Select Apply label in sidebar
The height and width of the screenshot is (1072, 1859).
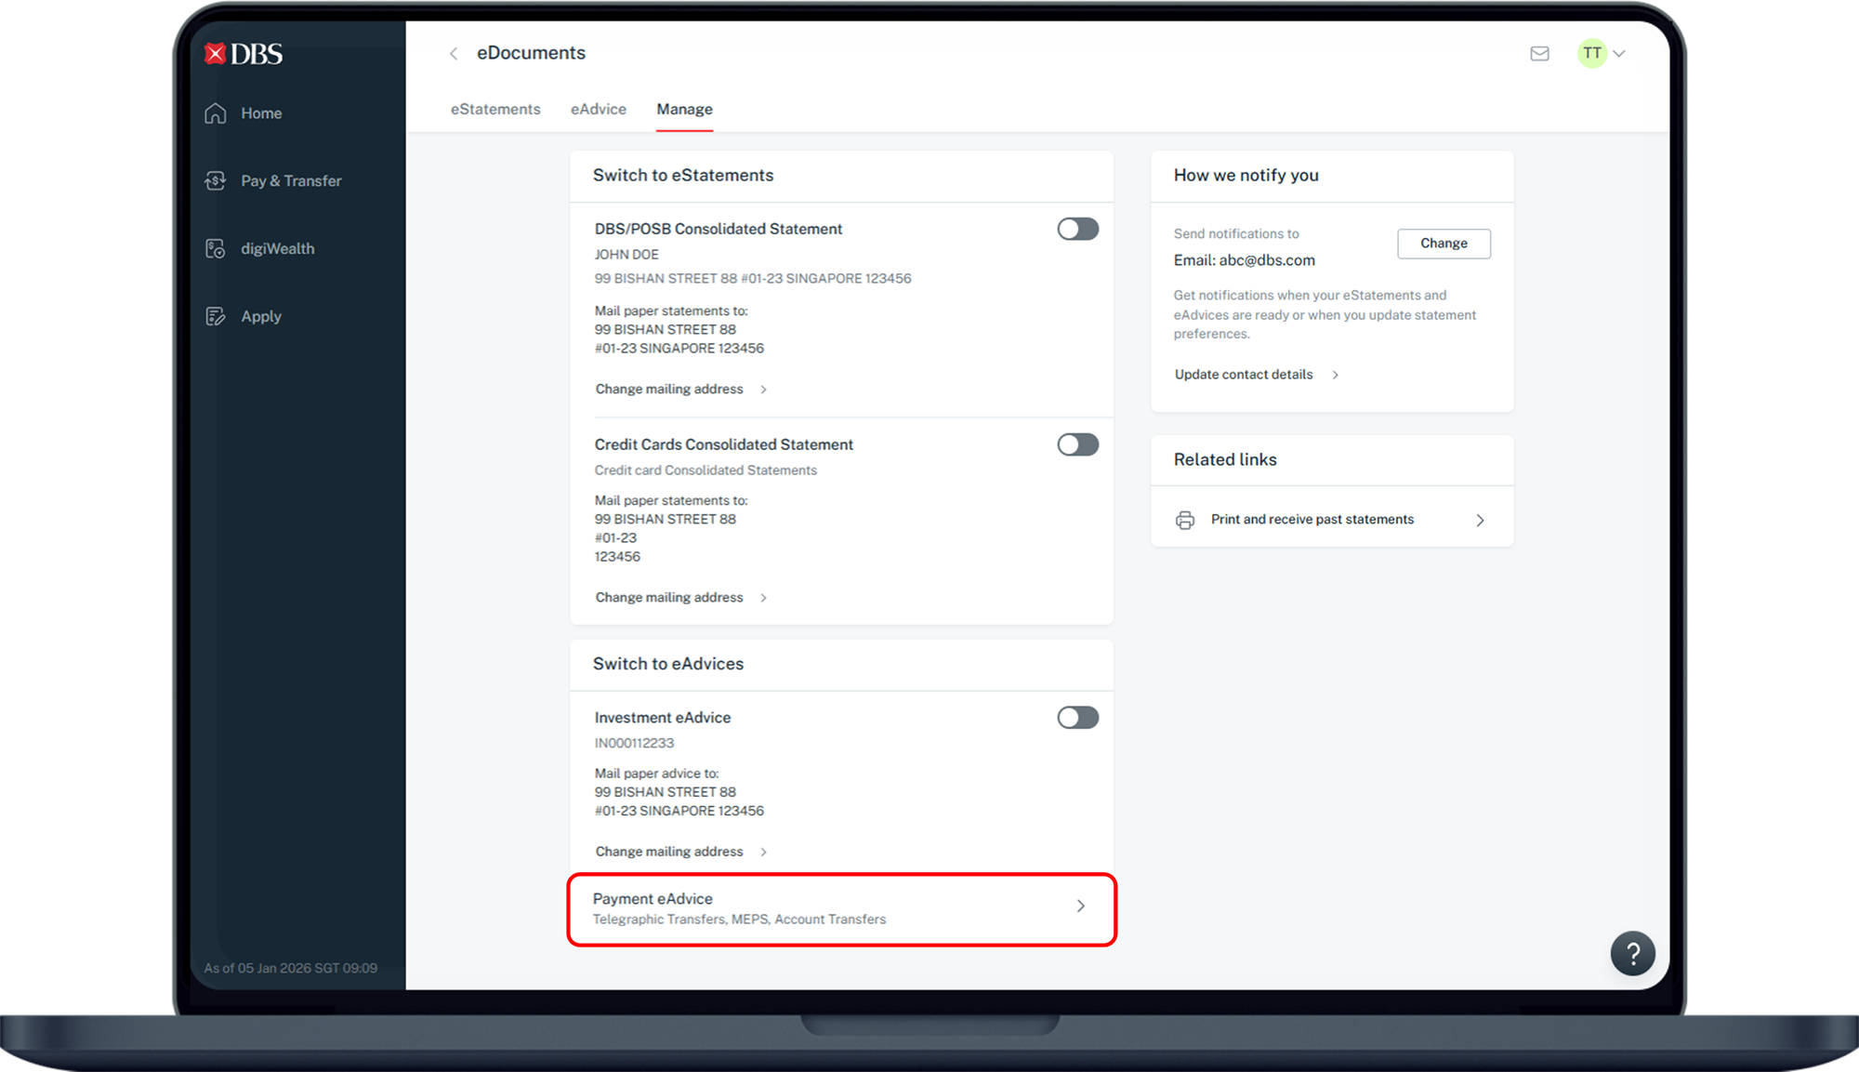pos(261,317)
